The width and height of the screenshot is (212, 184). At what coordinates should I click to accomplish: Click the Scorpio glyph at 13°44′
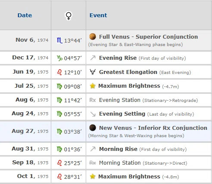pos(59,40)
